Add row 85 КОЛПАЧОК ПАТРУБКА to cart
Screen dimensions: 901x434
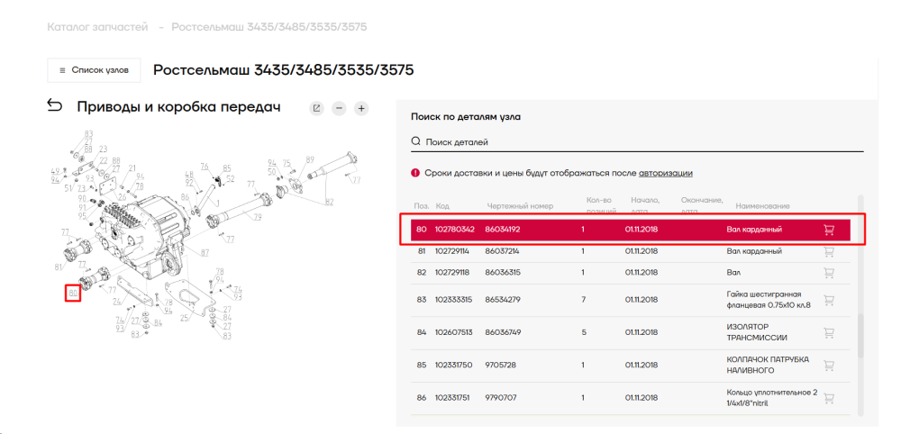(829, 365)
